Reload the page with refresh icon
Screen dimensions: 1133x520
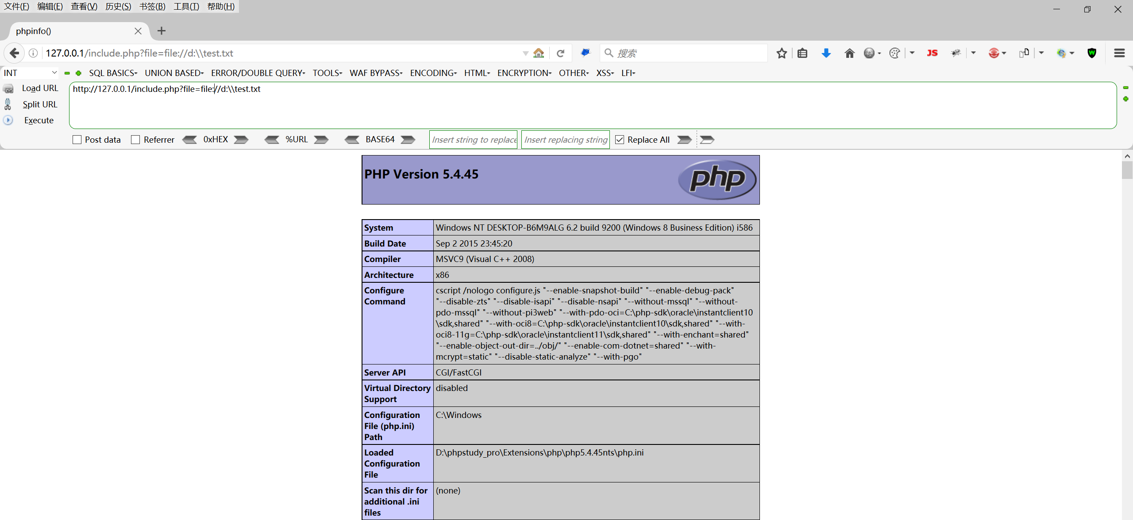click(560, 53)
